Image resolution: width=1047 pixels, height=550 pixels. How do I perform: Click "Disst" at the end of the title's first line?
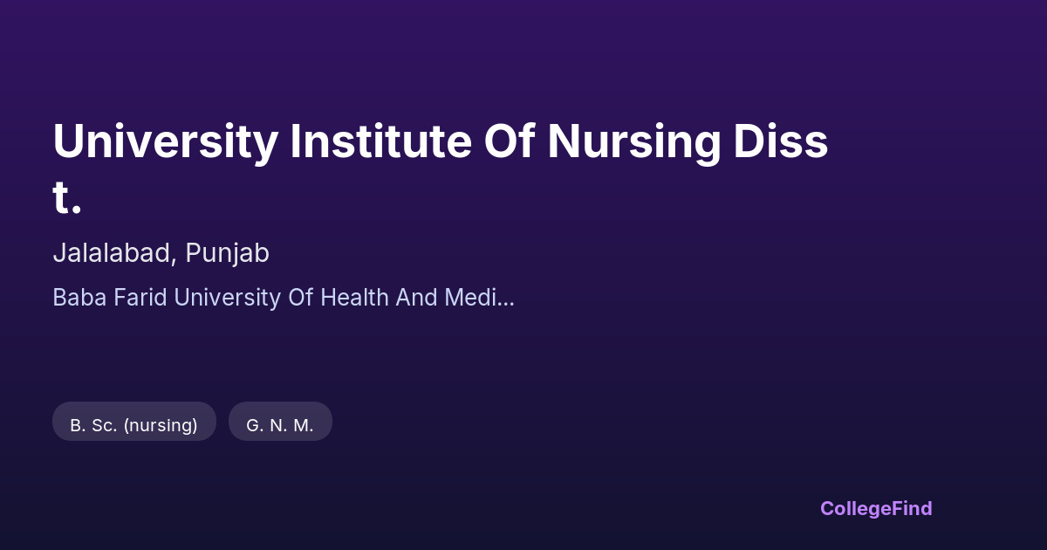[x=780, y=142]
